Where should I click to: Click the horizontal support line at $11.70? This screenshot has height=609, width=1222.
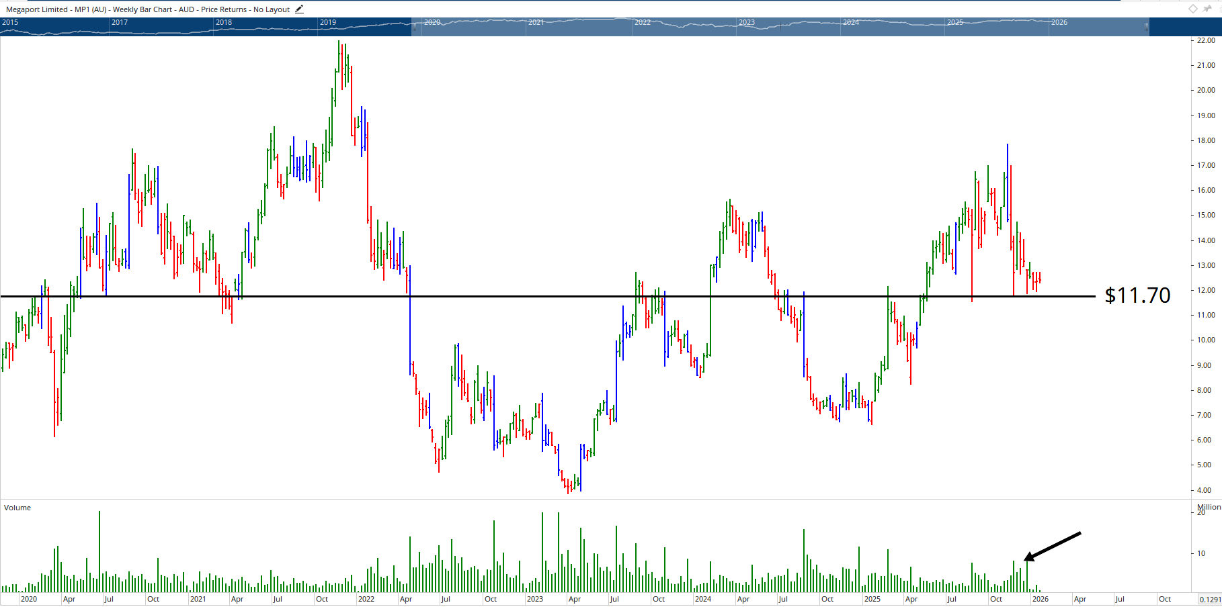(538, 295)
